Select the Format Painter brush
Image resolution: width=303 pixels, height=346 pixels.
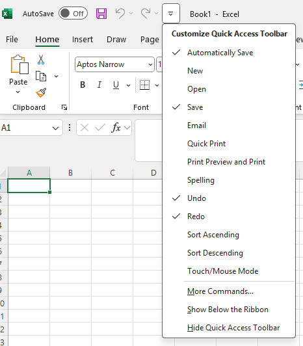[41, 92]
